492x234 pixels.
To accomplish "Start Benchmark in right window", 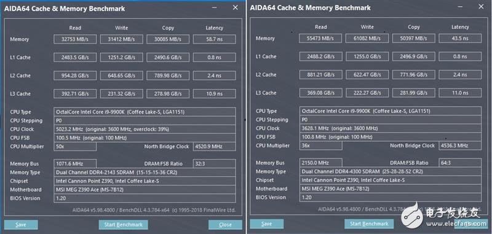I will pyautogui.click(x=369, y=224).
